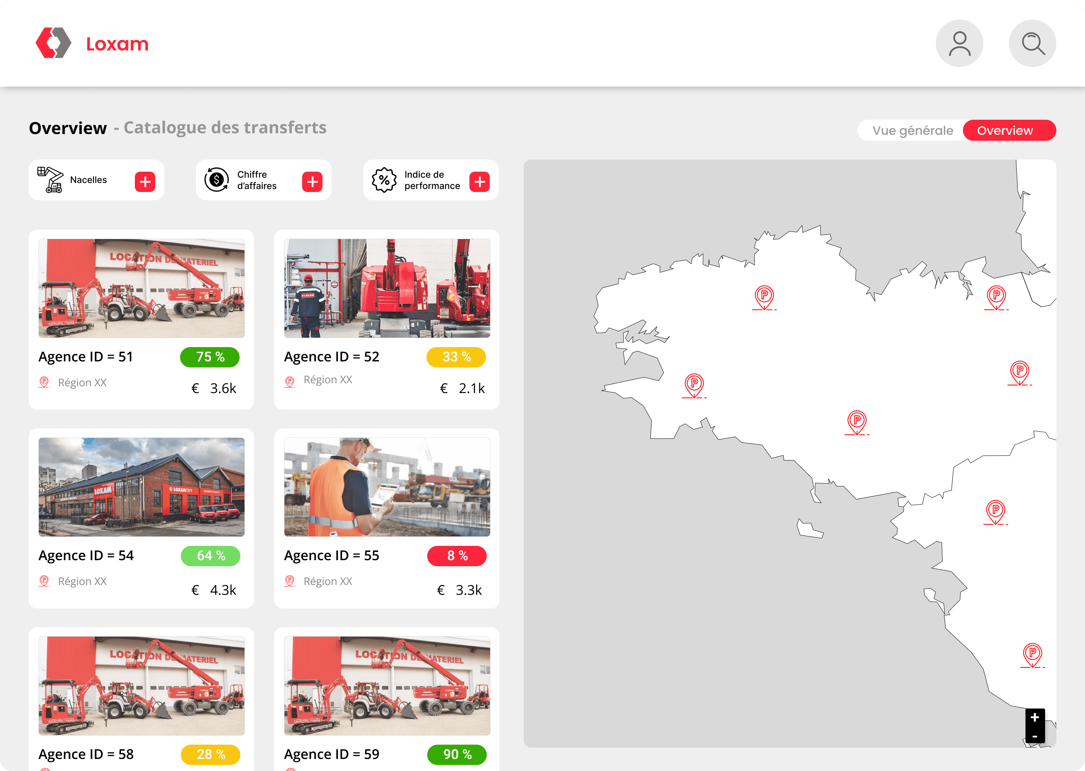Expand Chiffre d'affaires filter with plus

tap(312, 181)
